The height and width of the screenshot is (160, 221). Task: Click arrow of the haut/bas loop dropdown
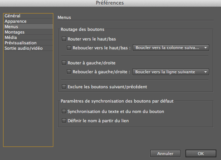click(206, 48)
